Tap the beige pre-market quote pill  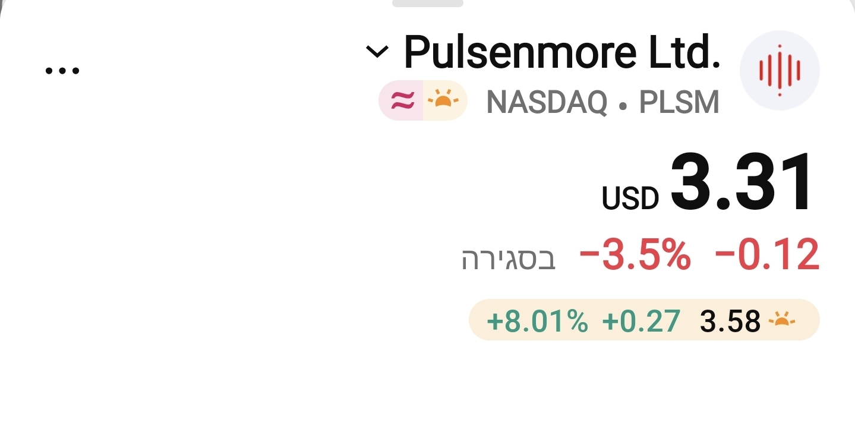point(645,320)
